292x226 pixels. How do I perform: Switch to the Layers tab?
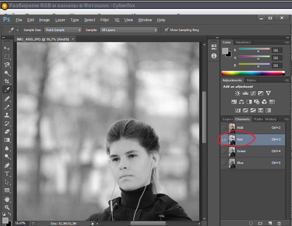227,119
